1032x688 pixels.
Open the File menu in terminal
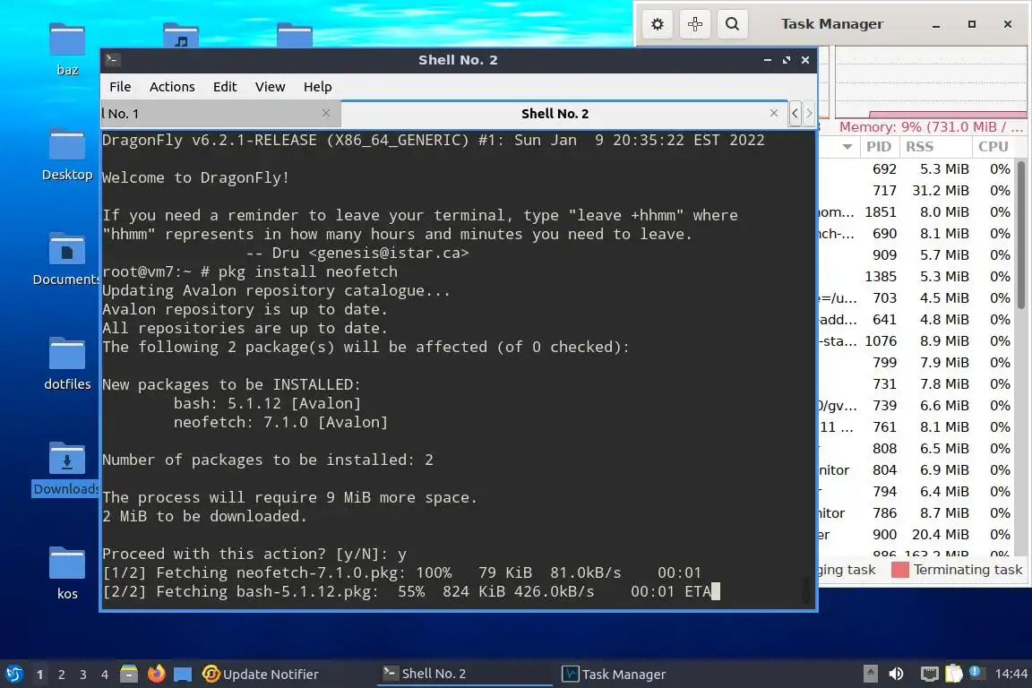coord(120,87)
